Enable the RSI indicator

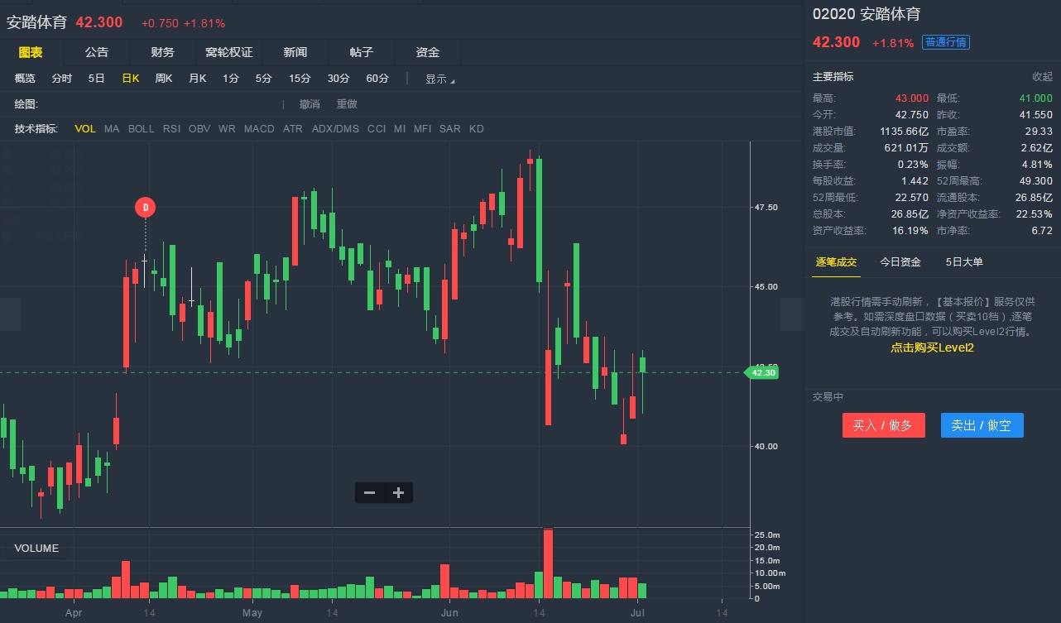[x=171, y=129]
